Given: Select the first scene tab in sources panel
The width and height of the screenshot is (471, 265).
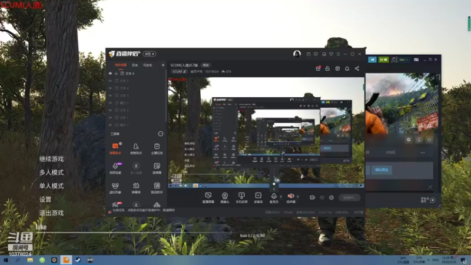Looking at the screenshot, I should tap(121, 65).
